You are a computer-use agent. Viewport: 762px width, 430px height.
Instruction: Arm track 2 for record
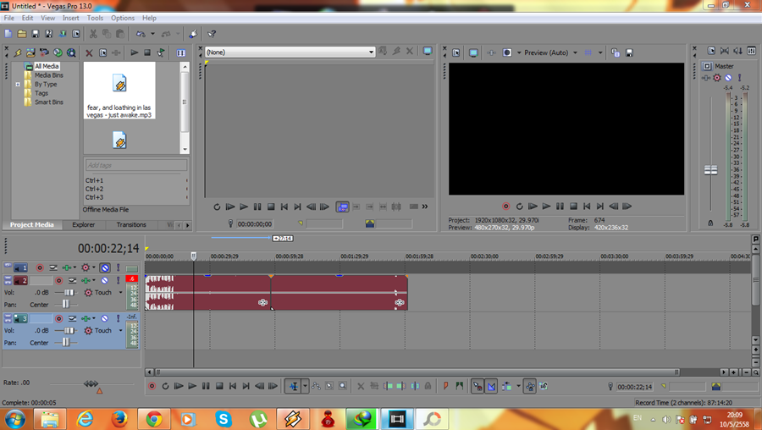tap(58, 280)
